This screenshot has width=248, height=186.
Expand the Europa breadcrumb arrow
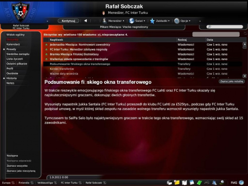(x=13, y=183)
